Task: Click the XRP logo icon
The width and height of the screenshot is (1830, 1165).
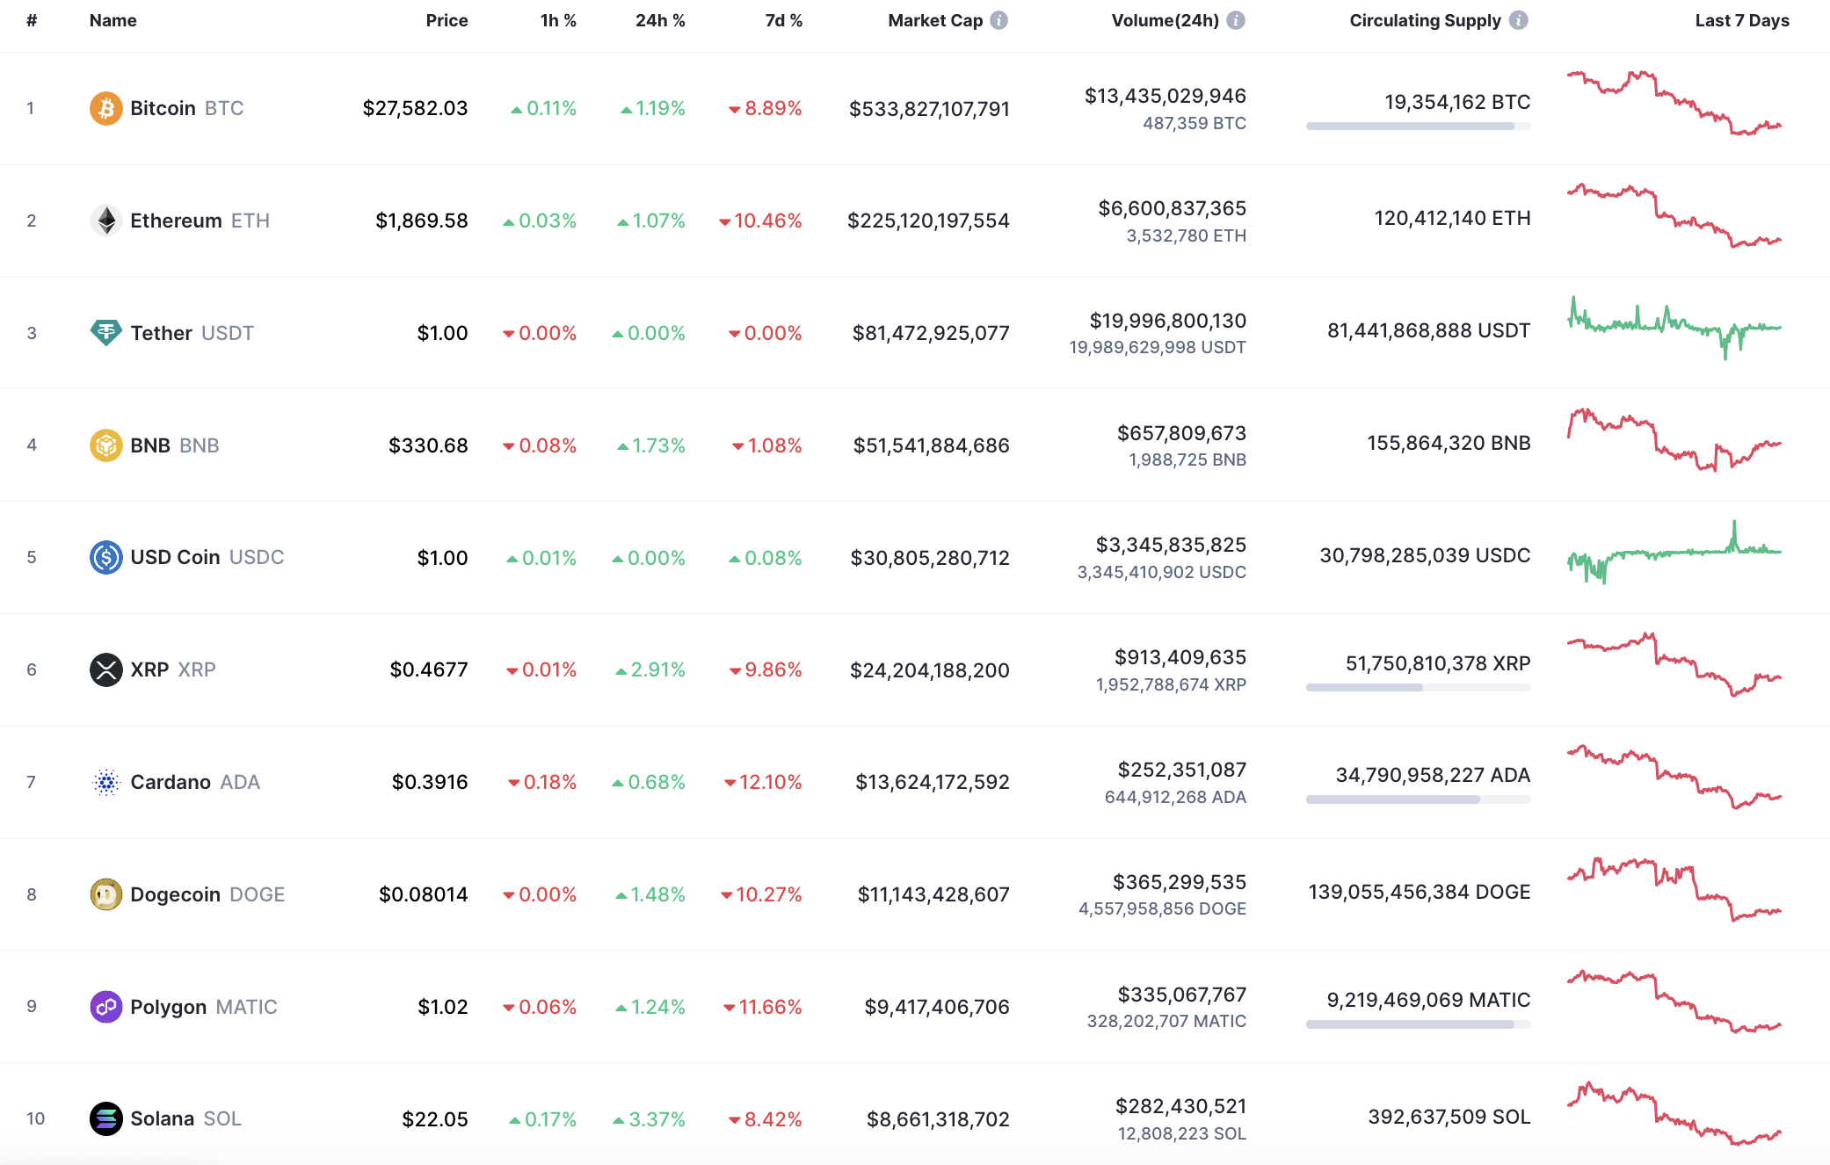Action: point(105,669)
